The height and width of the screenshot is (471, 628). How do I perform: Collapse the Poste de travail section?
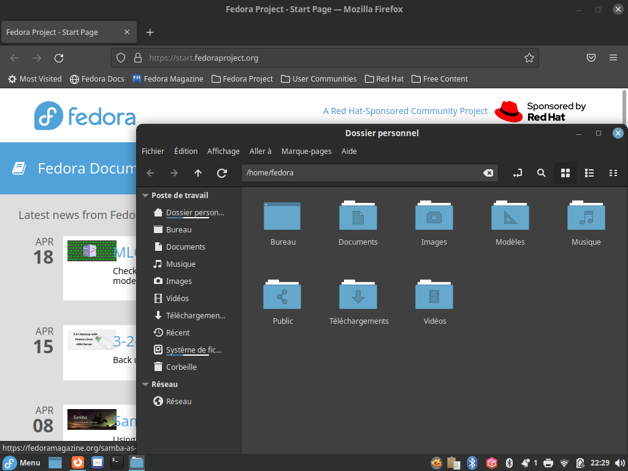click(145, 196)
